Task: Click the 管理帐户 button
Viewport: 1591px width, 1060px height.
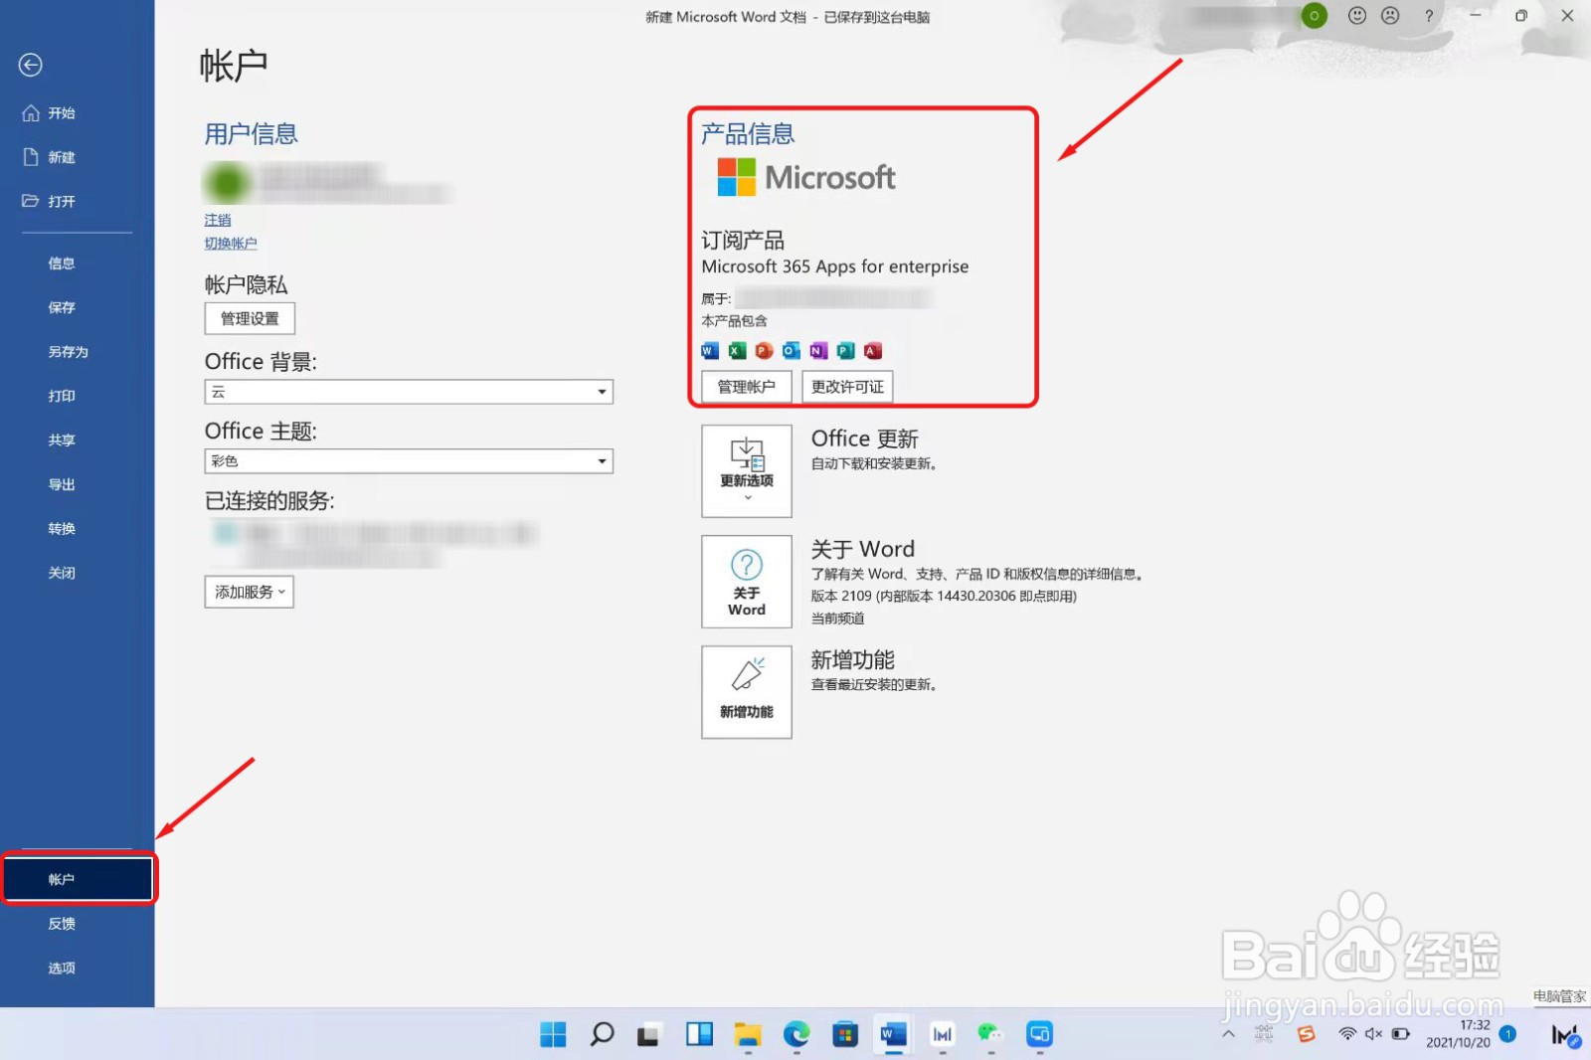Action: (745, 386)
